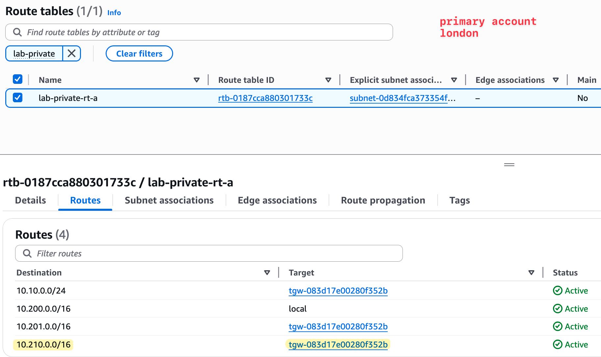Open Info next to Route tables heading
The image size is (601, 357).
(114, 12)
